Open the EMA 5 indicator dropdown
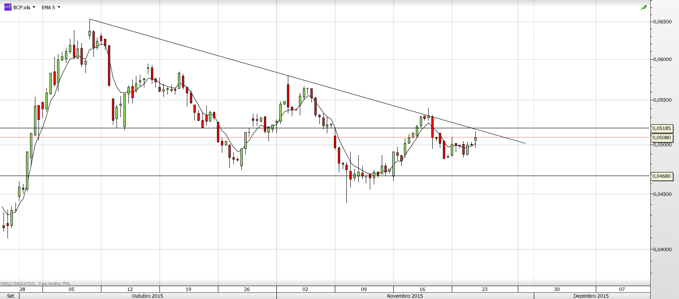The height and width of the screenshot is (299, 679). (x=51, y=8)
